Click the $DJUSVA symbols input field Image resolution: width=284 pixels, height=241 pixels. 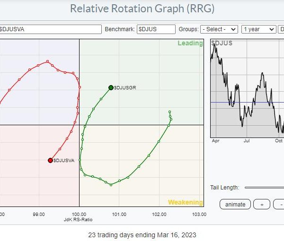[x=50, y=29]
